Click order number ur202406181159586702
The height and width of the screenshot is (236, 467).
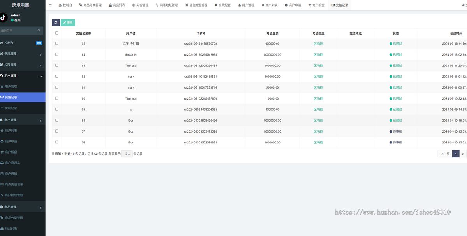tap(201, 44)
